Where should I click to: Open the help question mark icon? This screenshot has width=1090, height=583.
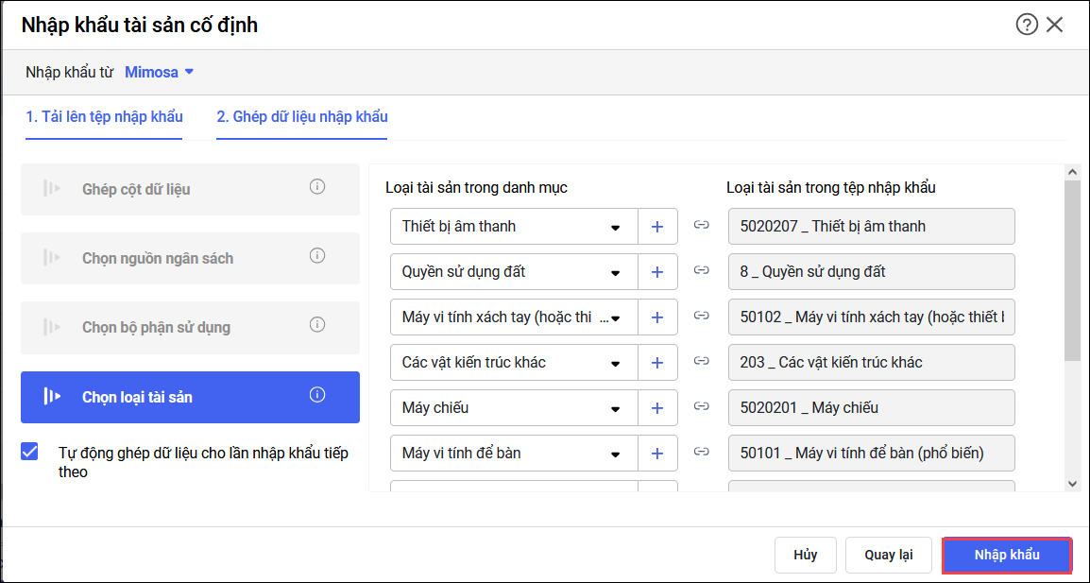[1027, 25]
